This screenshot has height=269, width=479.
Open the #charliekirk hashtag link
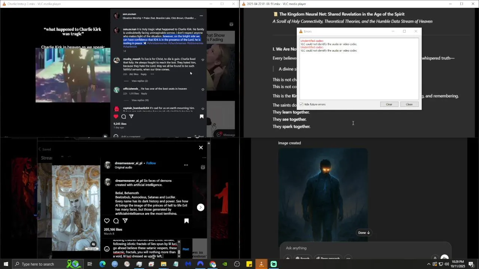click(x=130, y=47)
